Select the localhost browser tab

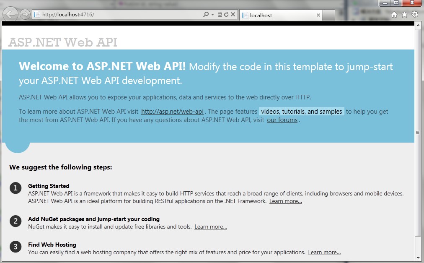(280, 15)
